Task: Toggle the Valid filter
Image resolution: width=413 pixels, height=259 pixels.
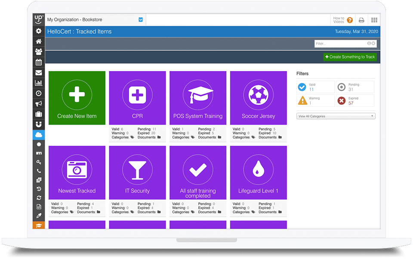Action: pyautogui.click(x=315, y=87)
